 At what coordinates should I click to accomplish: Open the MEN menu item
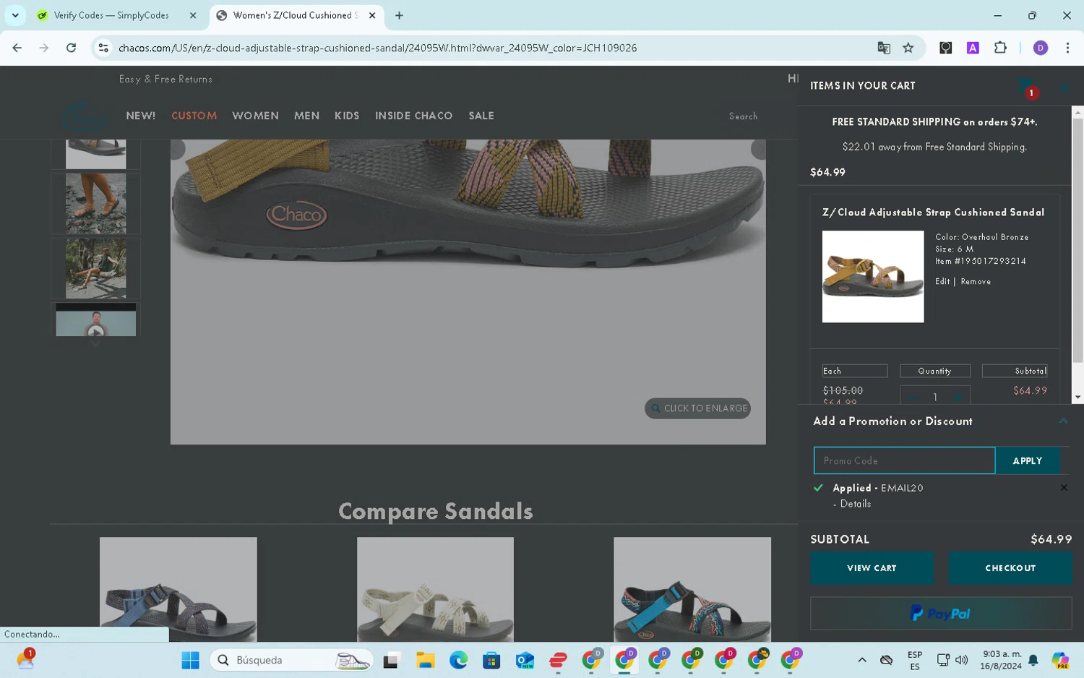coord(306,116)
